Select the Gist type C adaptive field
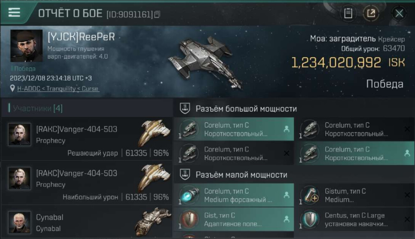This screenshot has width=415, height=239. 234,220
